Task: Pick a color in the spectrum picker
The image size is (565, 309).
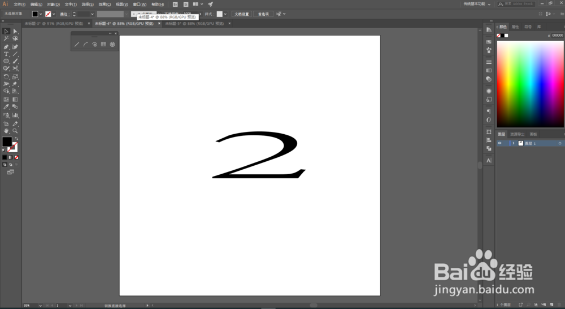Action: pos(530,84)
